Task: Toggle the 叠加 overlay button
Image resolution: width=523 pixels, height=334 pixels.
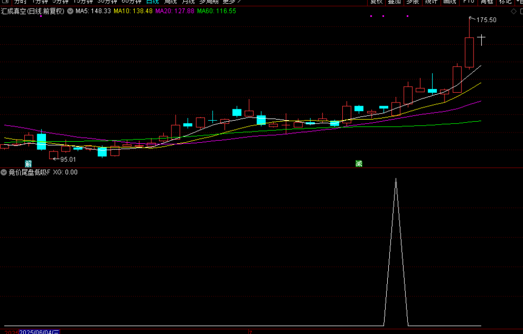Action: point(394,2)
